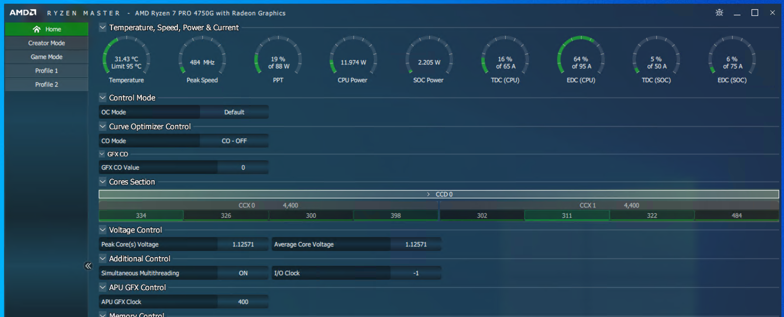Open Profile 2

point(47,84)
